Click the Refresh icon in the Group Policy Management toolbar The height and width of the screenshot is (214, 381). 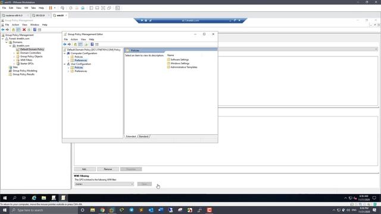click(29, 30)
